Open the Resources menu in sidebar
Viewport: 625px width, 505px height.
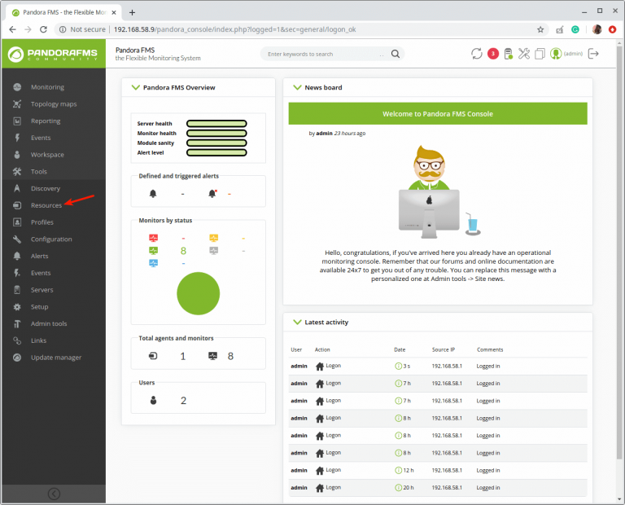(x=46, y=205)
